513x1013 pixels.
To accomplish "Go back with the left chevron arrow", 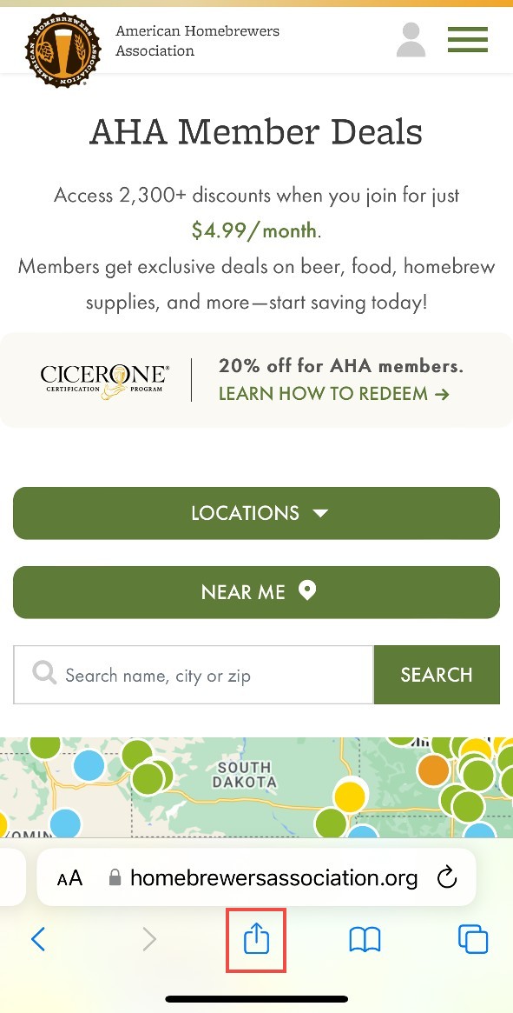I will tap(39, 939).
